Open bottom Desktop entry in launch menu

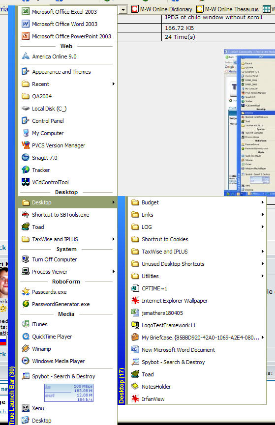pyautogui.click(x=68, y=421)
